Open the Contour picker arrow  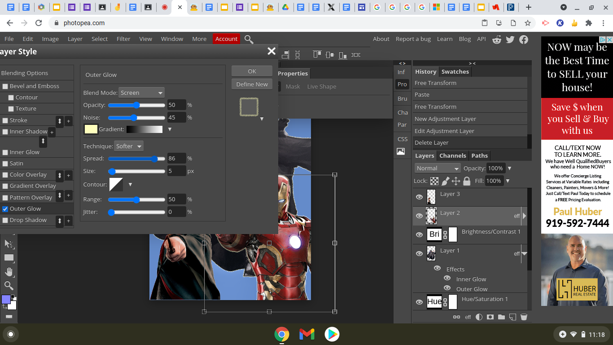click(x=130, y=185)
